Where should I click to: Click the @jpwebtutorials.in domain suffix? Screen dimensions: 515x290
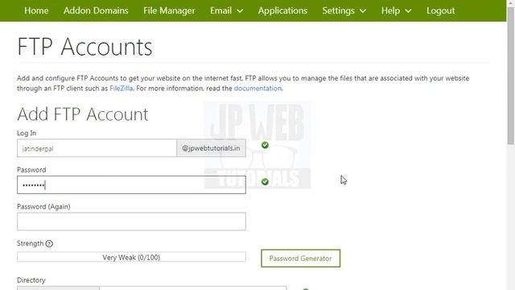(211, 148)
